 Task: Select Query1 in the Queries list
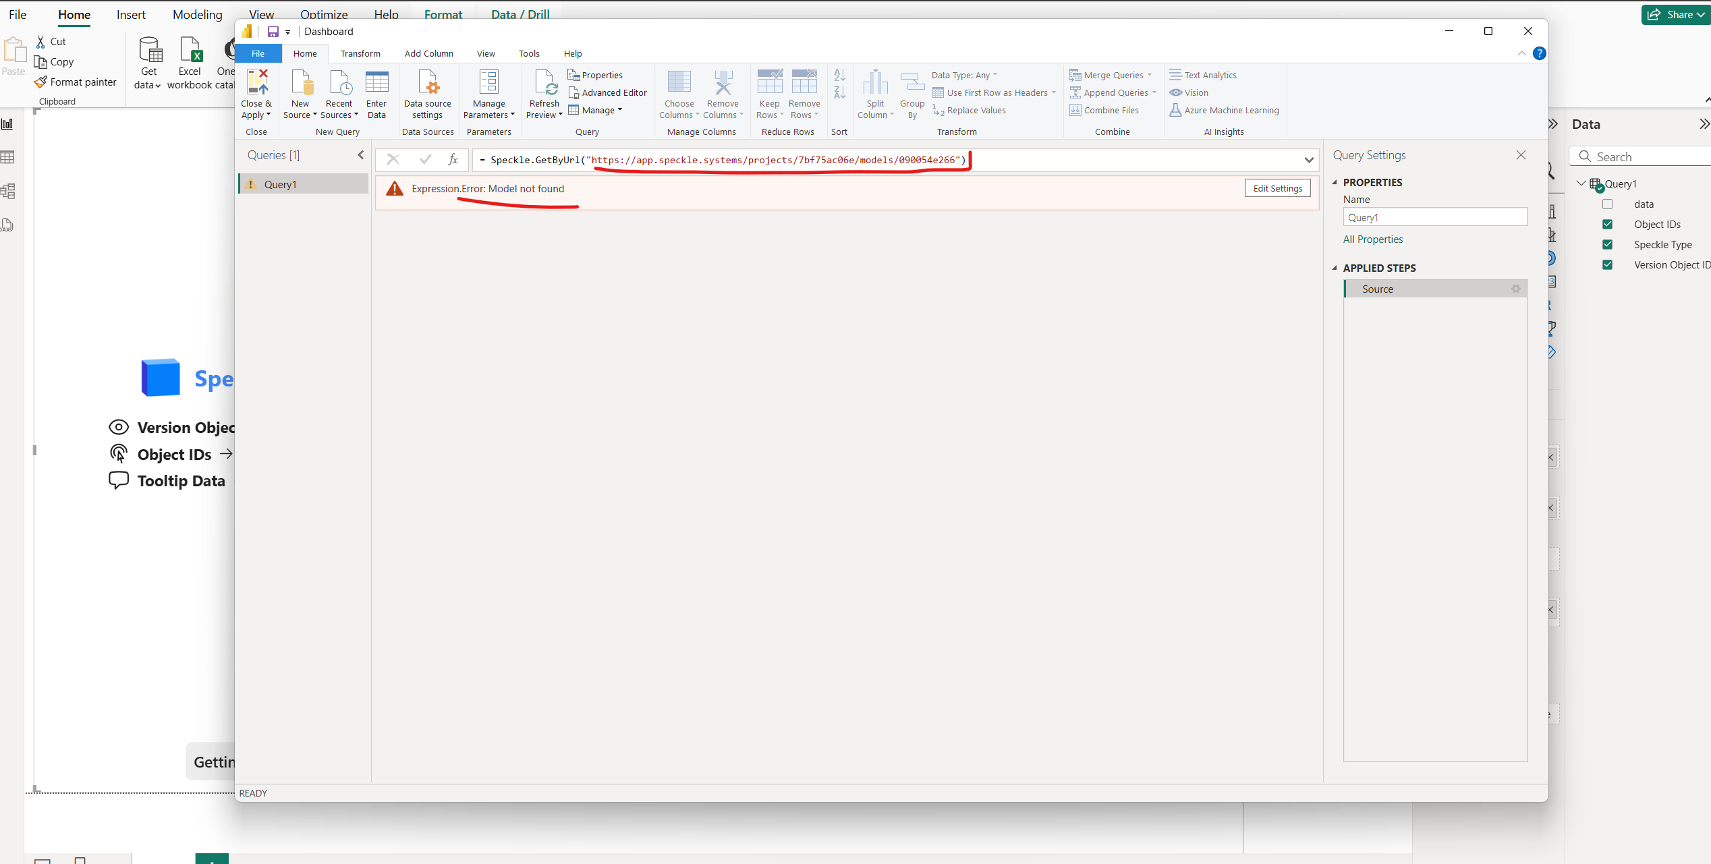(304, 184)
